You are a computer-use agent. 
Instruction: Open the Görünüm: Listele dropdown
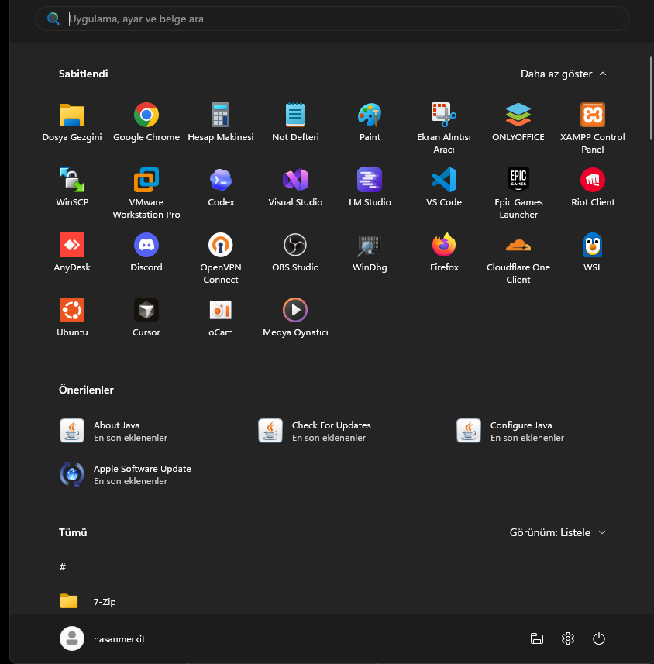tap(557, 533)
